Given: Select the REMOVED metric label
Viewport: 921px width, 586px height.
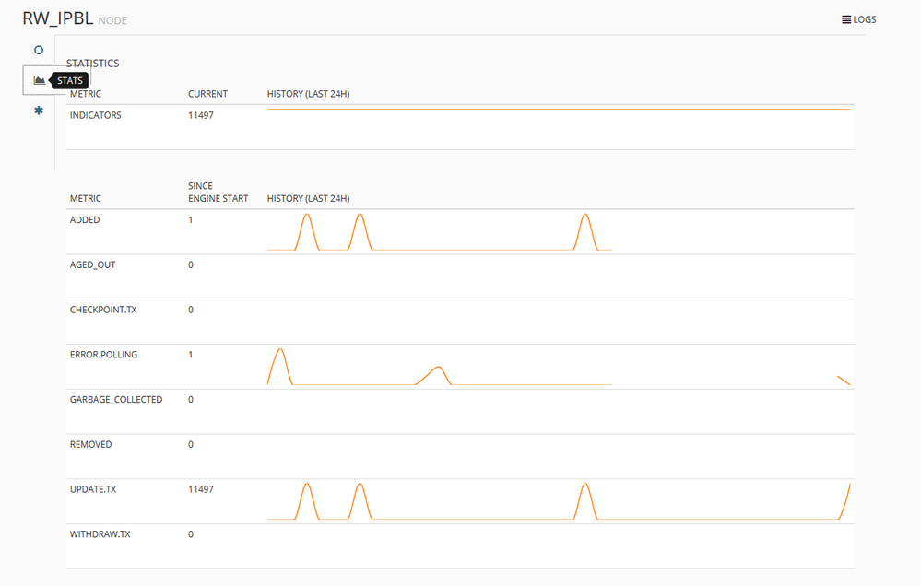Looking at the screenshot, I should 90,444.
